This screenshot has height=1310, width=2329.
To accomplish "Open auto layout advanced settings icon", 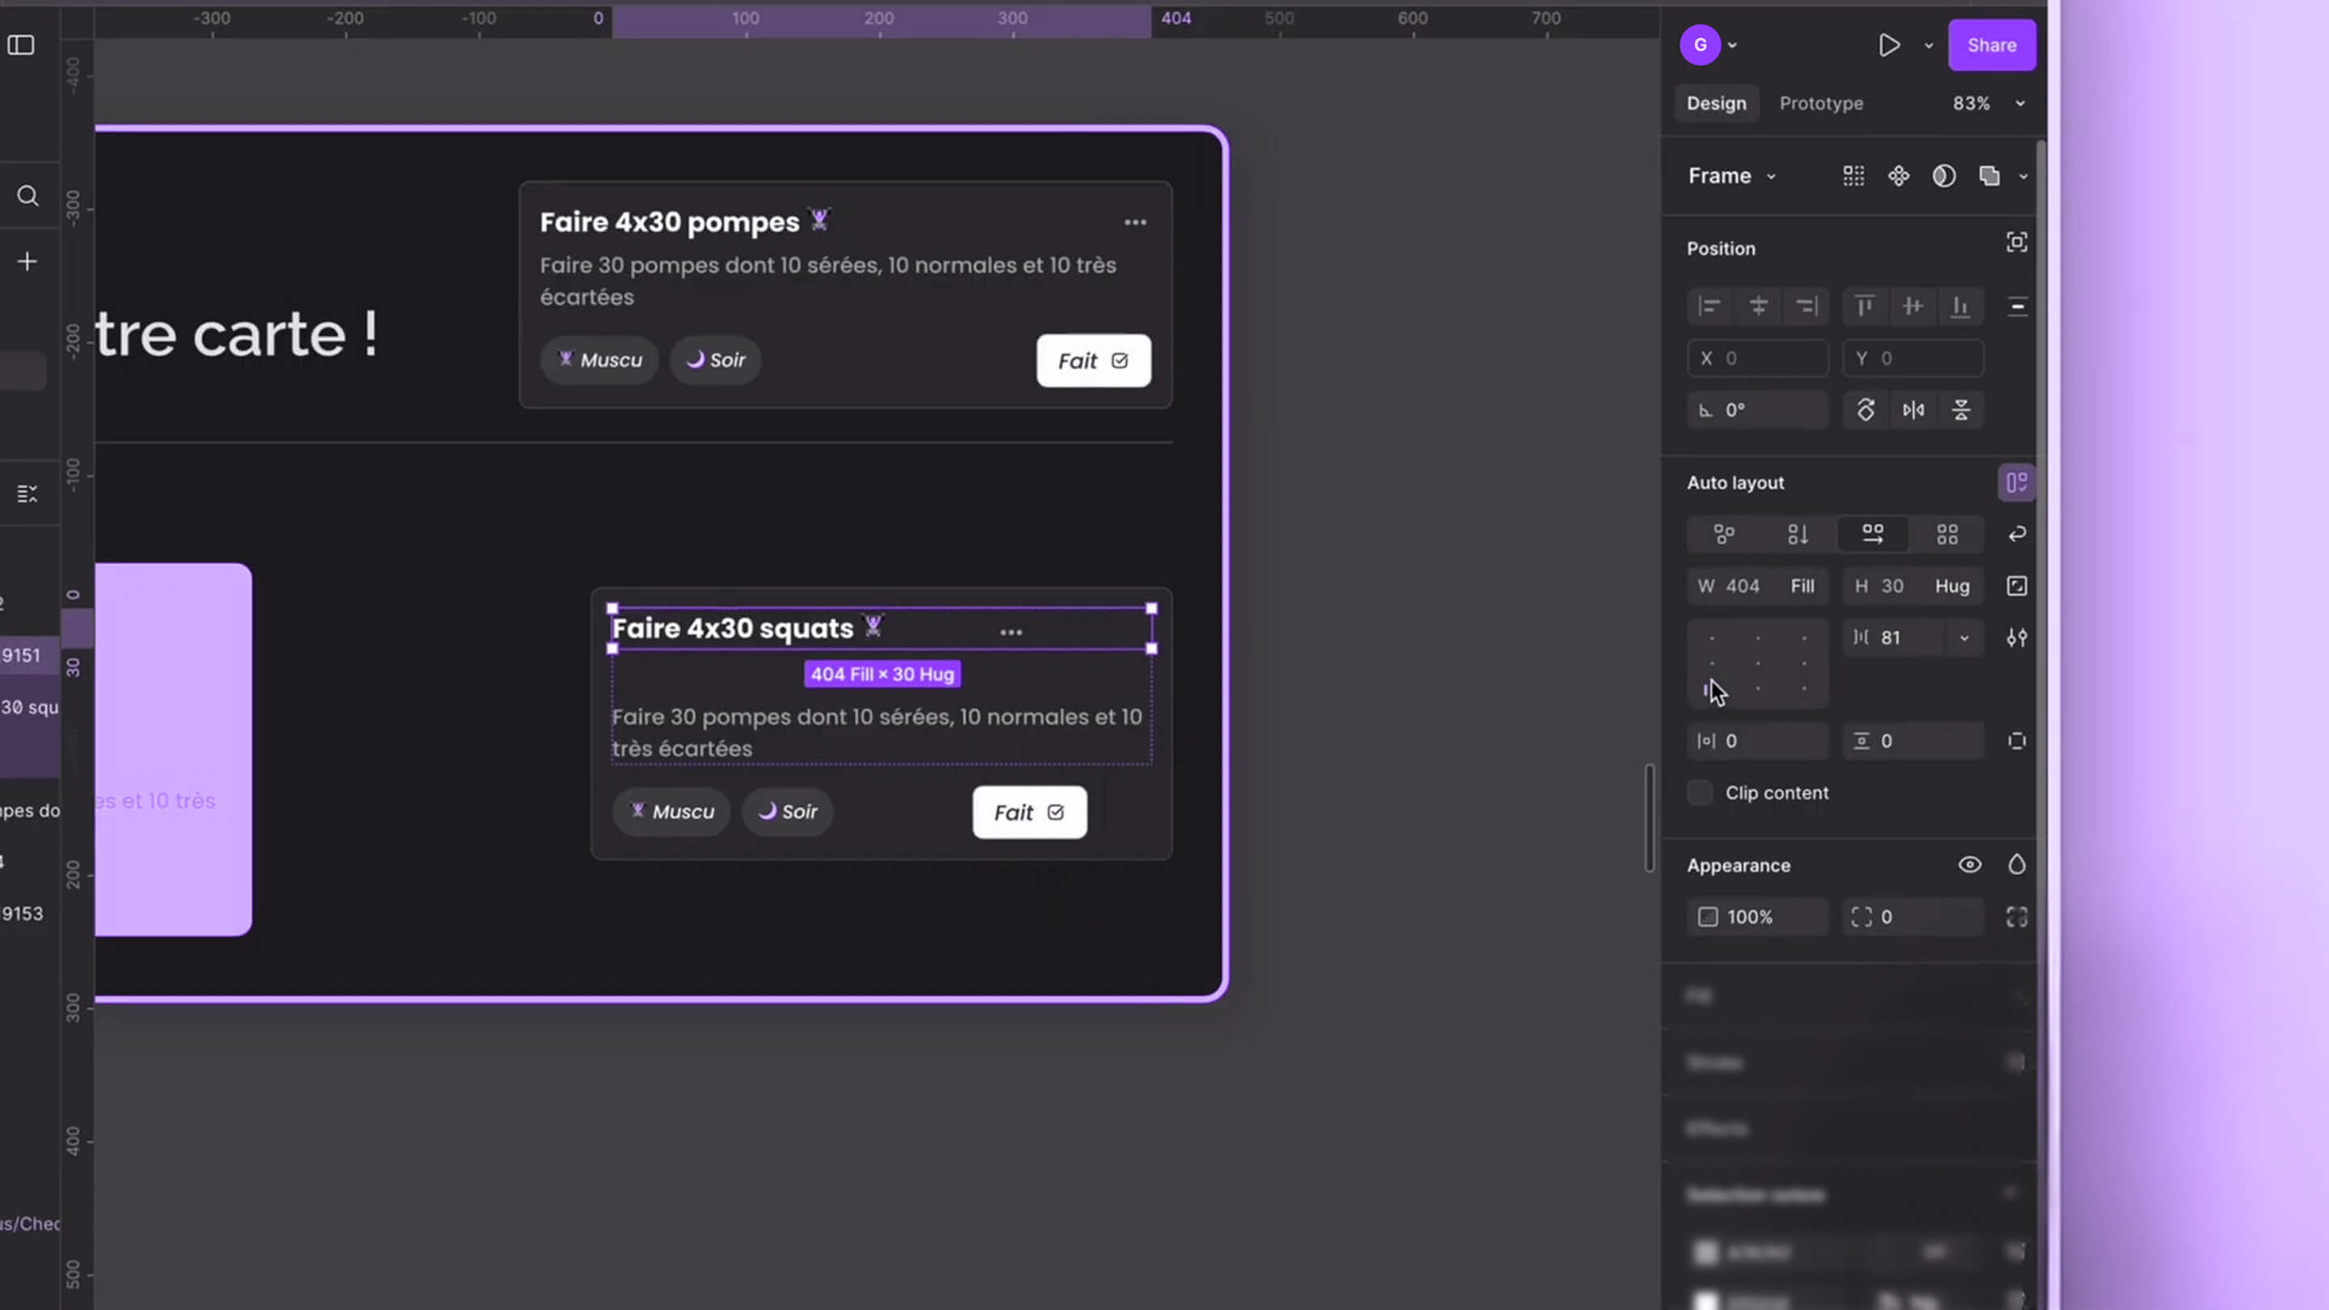I will point(2017,637).
